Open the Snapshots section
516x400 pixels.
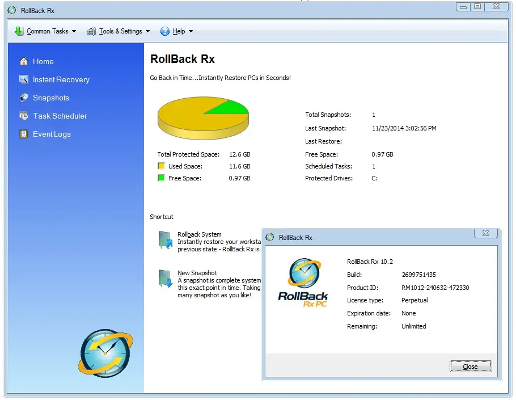[51, 98]
